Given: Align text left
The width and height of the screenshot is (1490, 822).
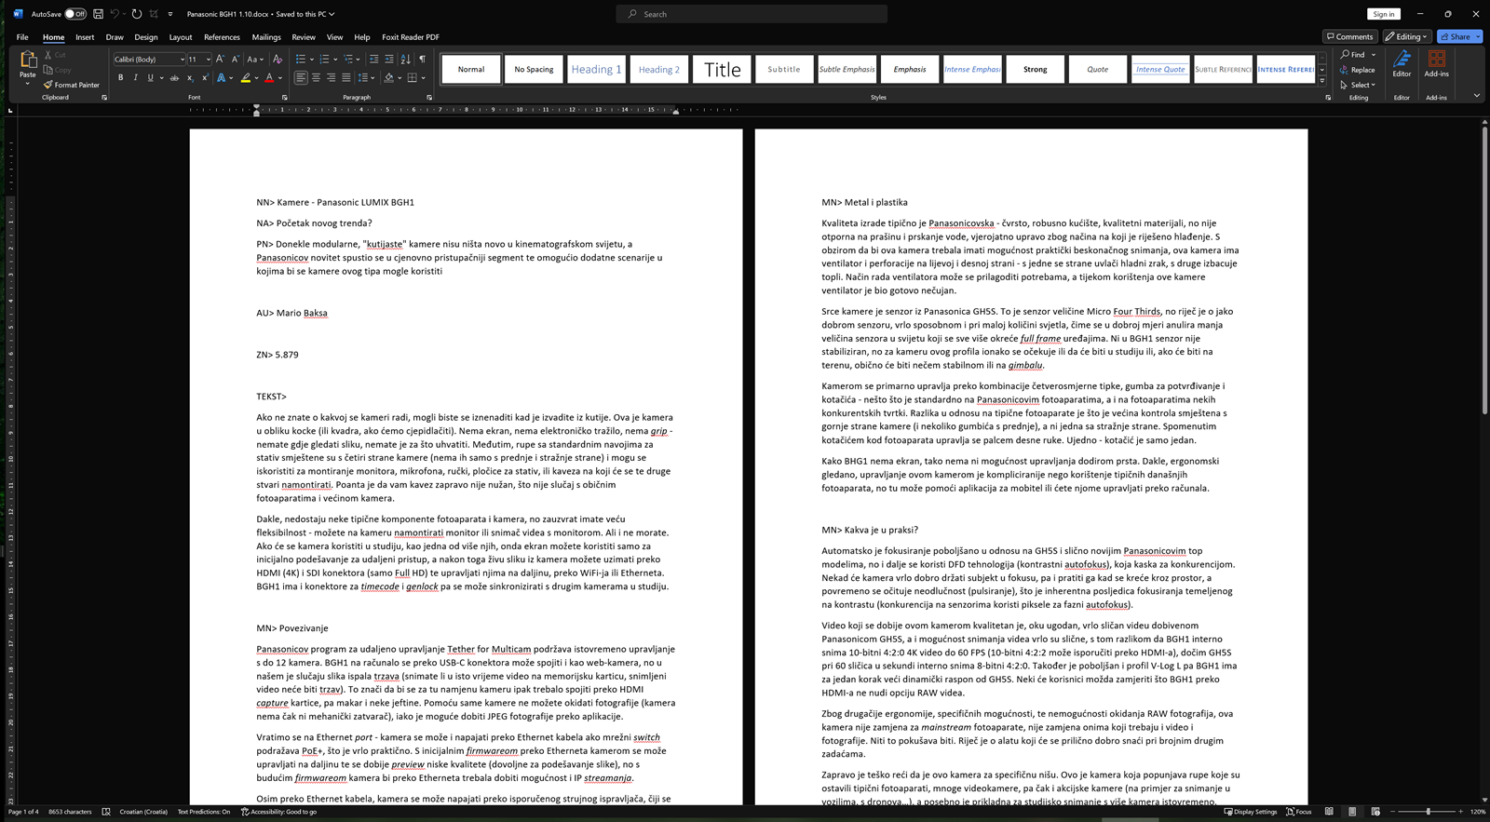Looking at the screenshot, I should point(301,78).
